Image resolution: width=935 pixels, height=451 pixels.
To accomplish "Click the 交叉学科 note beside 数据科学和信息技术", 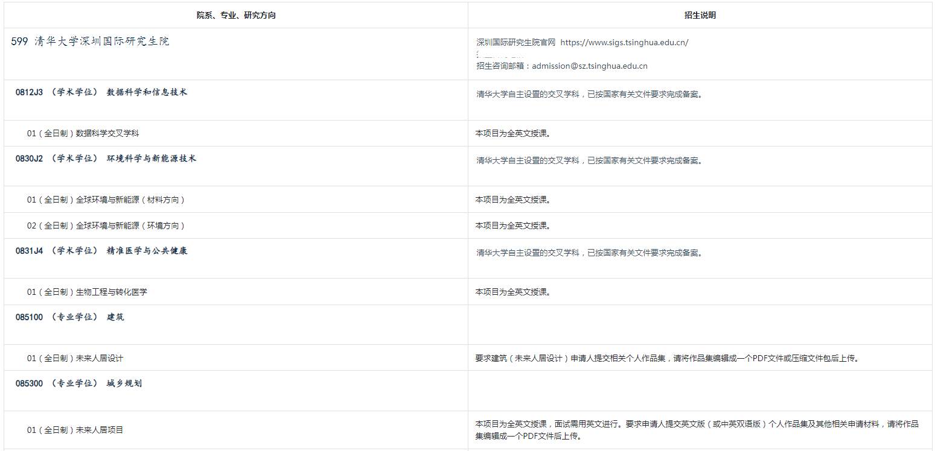I will click(x=589, y=95).
